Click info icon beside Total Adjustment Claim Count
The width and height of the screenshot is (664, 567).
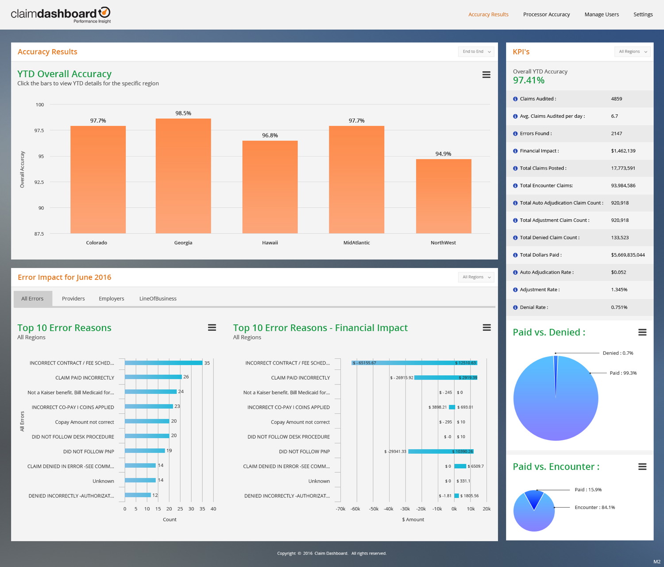515,221
